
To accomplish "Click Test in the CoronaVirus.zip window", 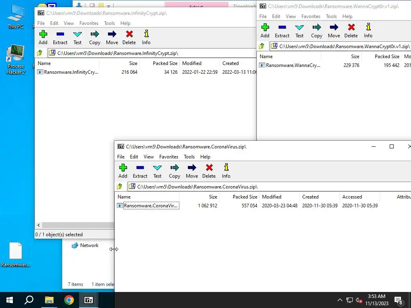I will pos(157,171).
